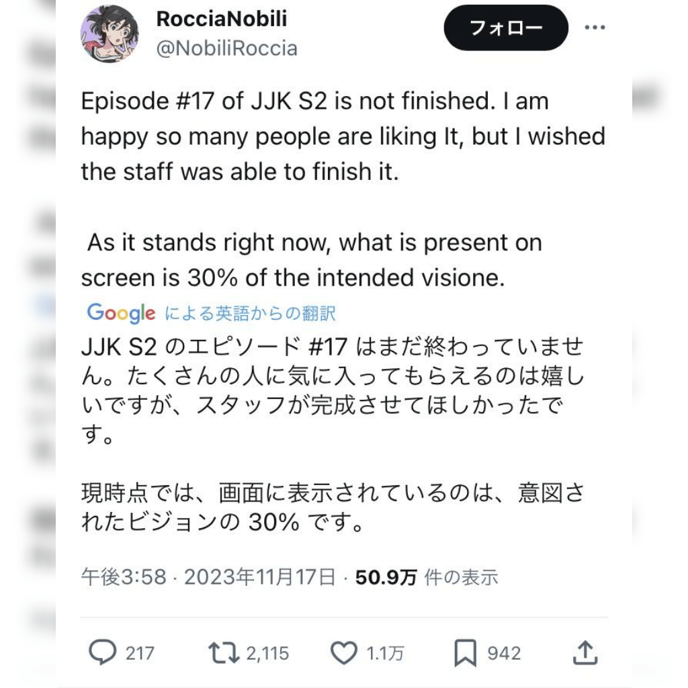688x688 pixels.
Task: Open RocciaNobili's profile avatar picture
Action: 110,34
